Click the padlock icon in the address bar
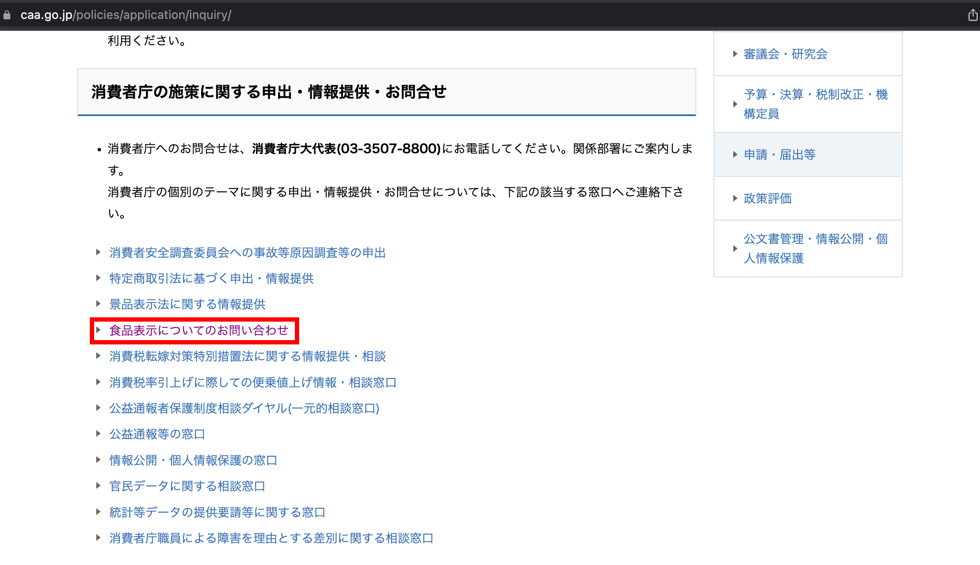Screen dimensions: 980x565 [x=7, y=15]
